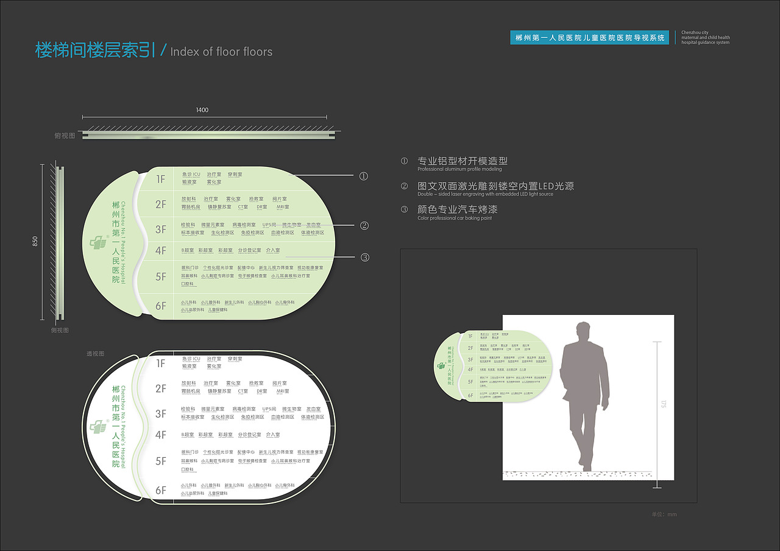This screenshot has width=780, height=551.
Task: Click '儿童保健科' on the green sign
Action: 218,310
